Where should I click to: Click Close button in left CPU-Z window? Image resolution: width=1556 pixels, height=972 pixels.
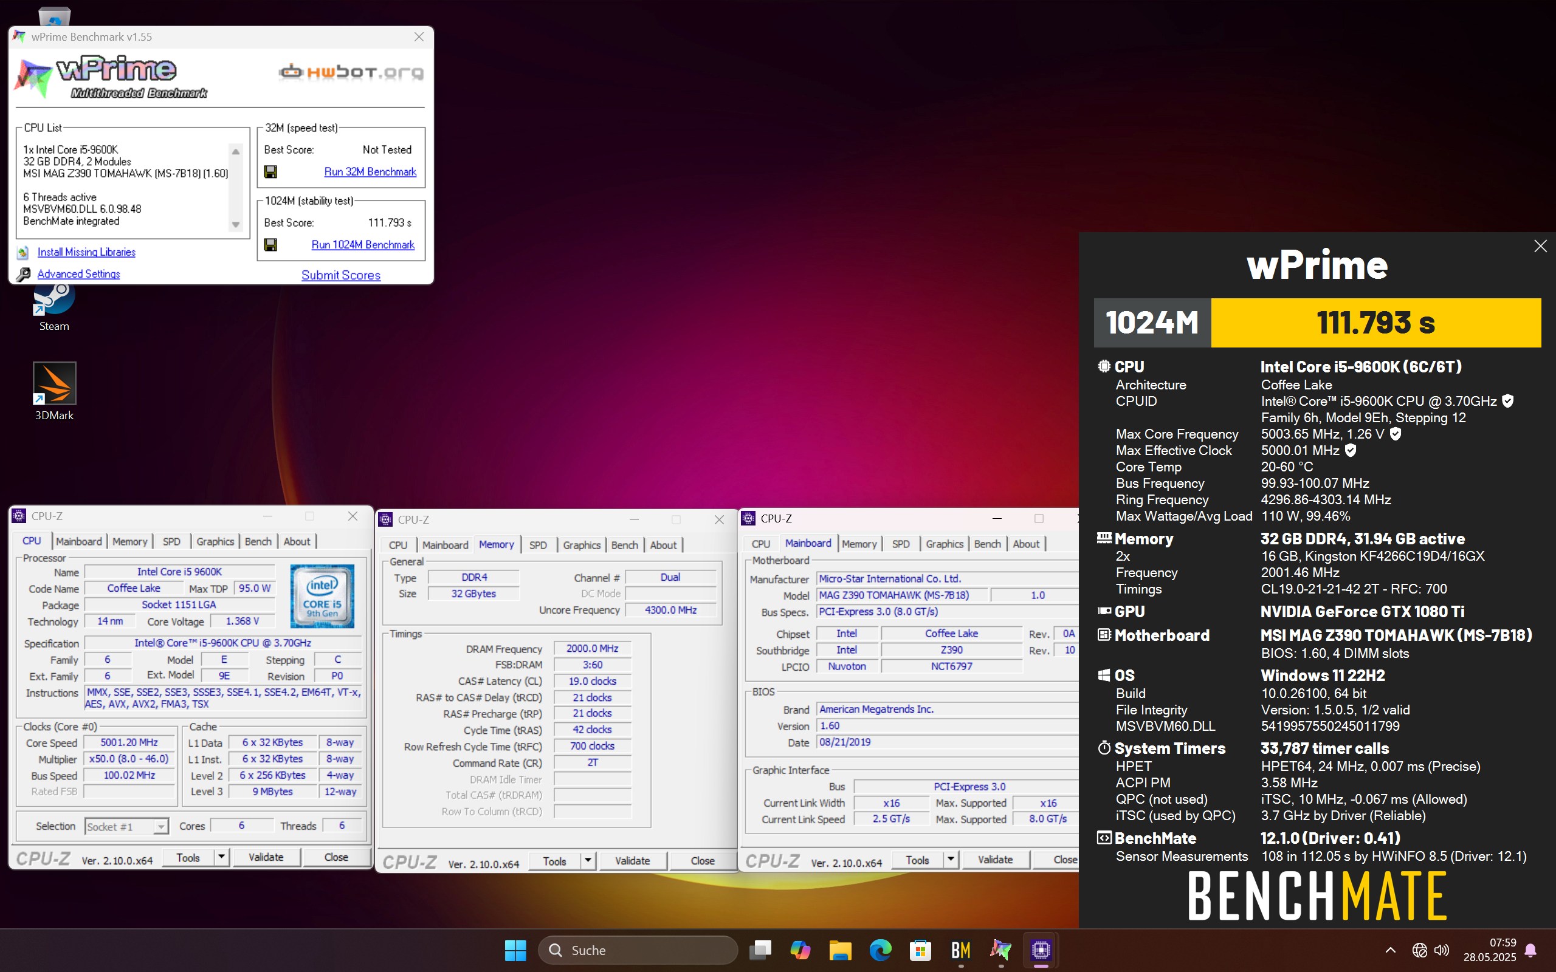click(336, 857)
